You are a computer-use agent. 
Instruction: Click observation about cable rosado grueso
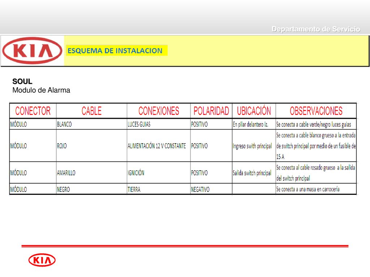[316, 173]
